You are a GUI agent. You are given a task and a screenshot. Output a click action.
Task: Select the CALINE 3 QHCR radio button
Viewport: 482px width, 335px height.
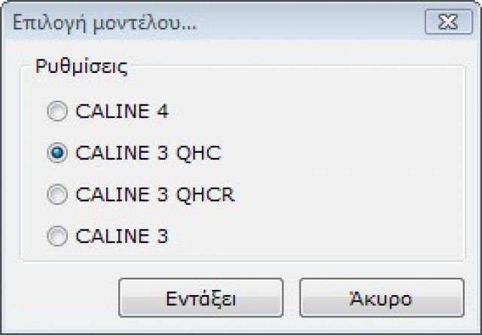pyautogui.click(x=56, y=196)
